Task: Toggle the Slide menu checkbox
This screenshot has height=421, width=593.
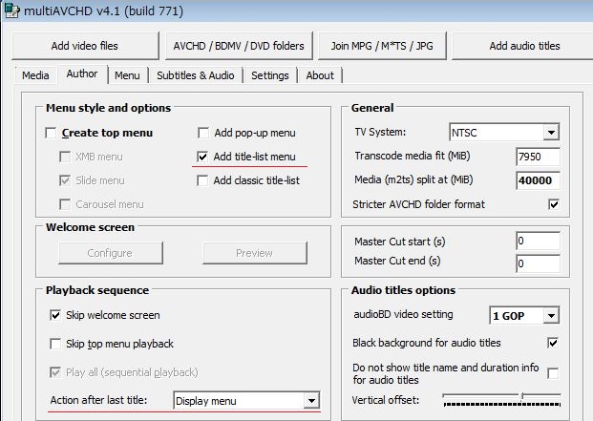Action: (65, 180)
